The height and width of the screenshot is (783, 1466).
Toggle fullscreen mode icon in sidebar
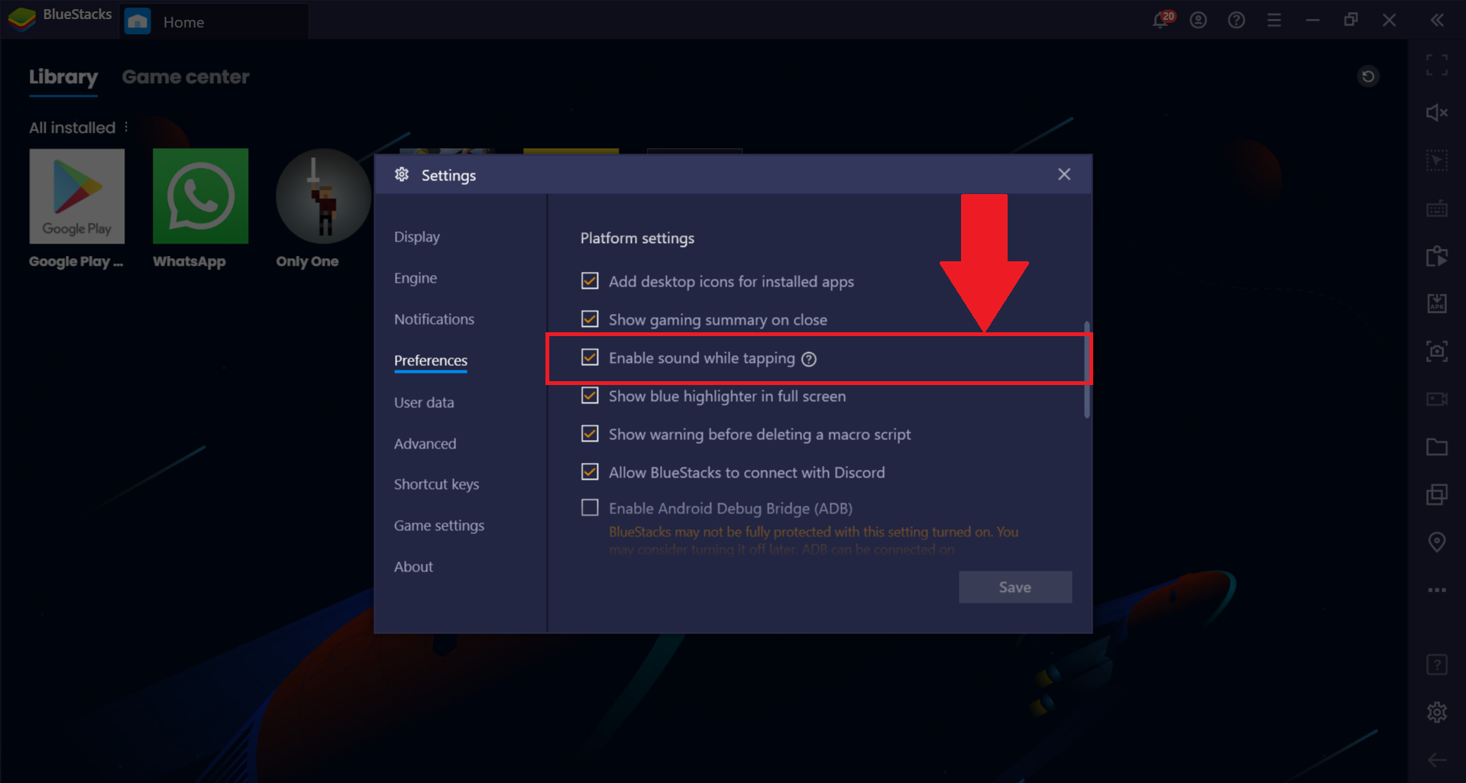1437,66
